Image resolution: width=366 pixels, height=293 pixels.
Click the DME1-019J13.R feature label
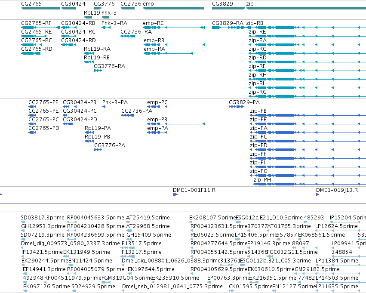tap(337, 190)
